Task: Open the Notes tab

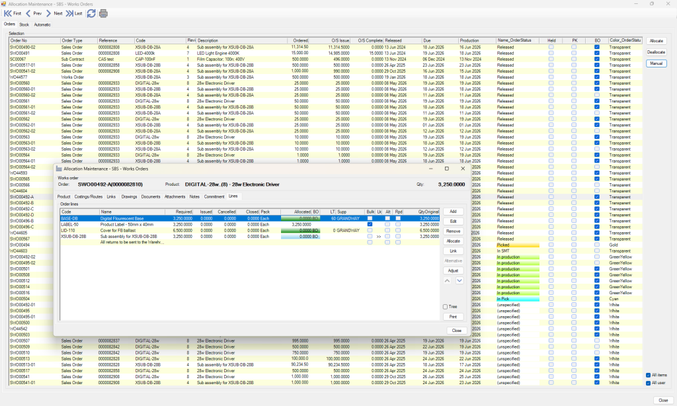Action: [x=195, y=196]
